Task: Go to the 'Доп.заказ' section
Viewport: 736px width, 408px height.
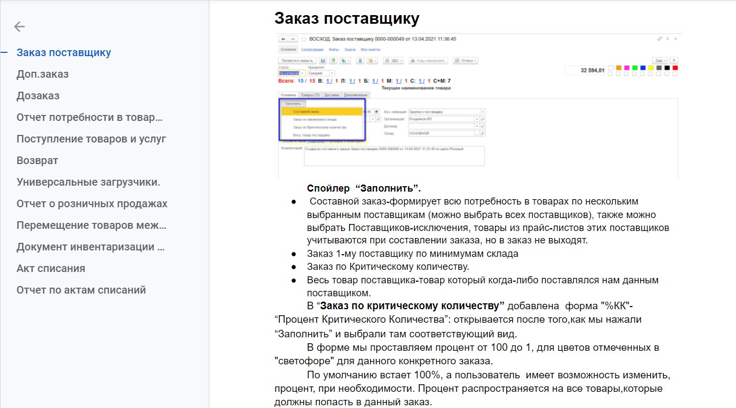Action: click(x=43, y=74)
